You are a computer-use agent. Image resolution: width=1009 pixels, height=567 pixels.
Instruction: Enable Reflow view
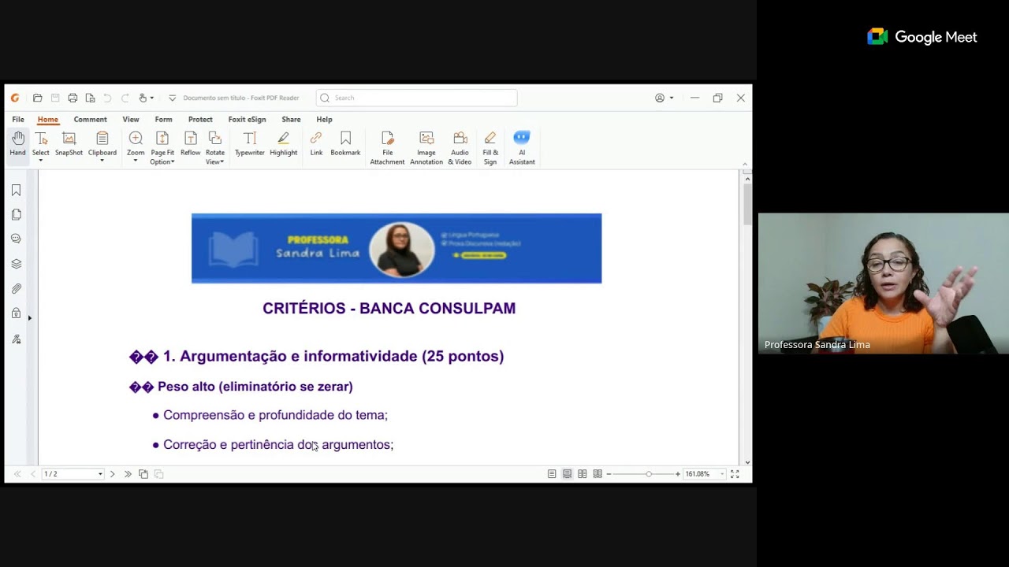(191, 144)
